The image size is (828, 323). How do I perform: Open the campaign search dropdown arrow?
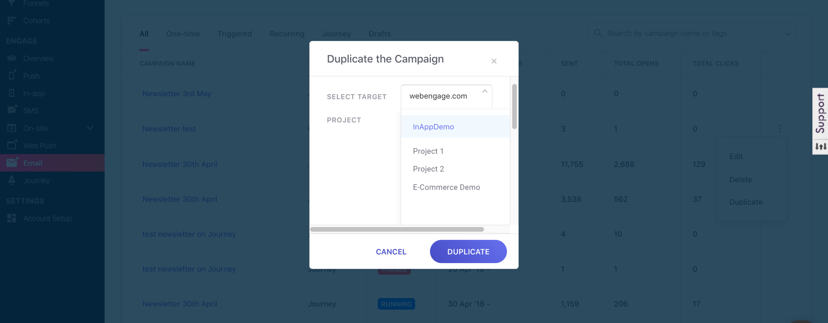(788, 34)
